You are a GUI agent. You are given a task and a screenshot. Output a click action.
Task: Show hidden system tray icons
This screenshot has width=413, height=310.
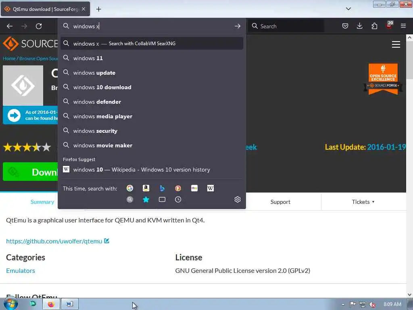click(x=343, y=304)
